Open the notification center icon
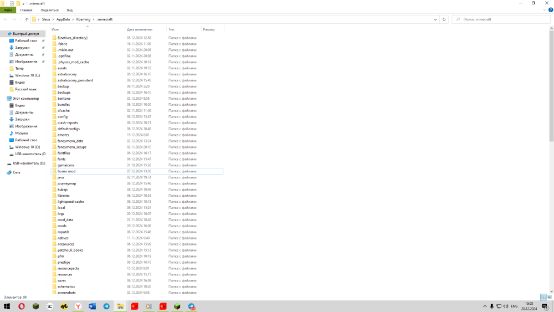Viewport: 554px width, 312px height. (545, 306)
